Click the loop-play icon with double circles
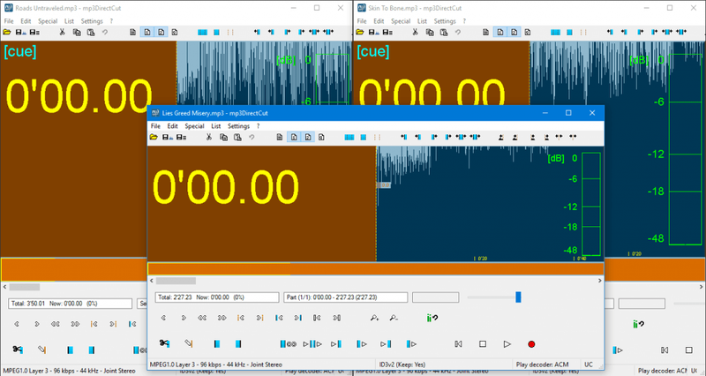The height and width of the screenshot is (376, 706). click(x=289, y=344)
